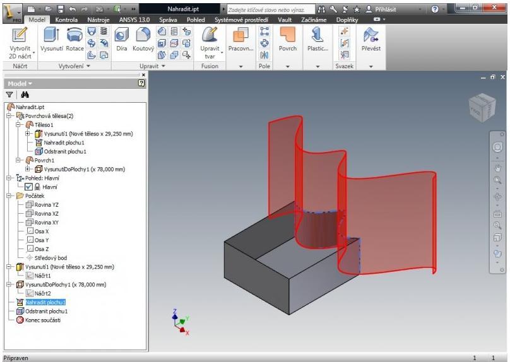Expand Vysunutí1 under Těleso1

[x=28, y=134]
